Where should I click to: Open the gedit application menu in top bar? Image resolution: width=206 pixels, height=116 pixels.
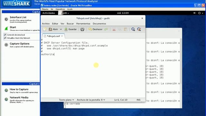coord(64,13)
